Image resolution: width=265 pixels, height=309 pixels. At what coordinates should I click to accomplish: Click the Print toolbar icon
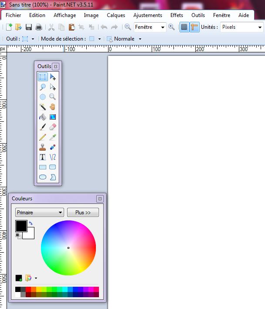[39, 27]
